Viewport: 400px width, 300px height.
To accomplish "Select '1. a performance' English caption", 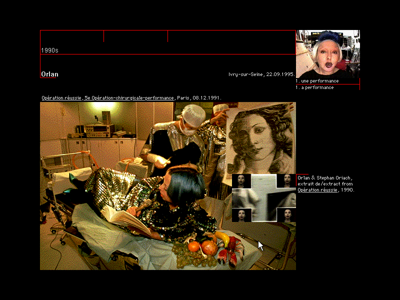I will (x=315, y=87).
